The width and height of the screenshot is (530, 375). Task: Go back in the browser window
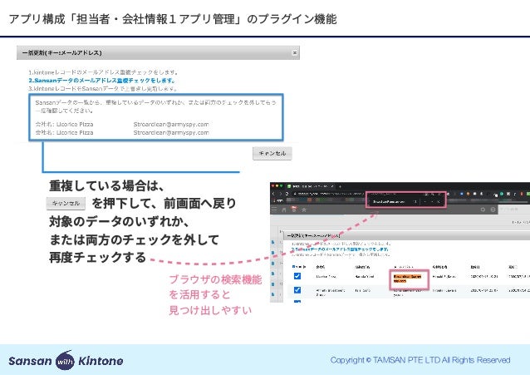273,194
